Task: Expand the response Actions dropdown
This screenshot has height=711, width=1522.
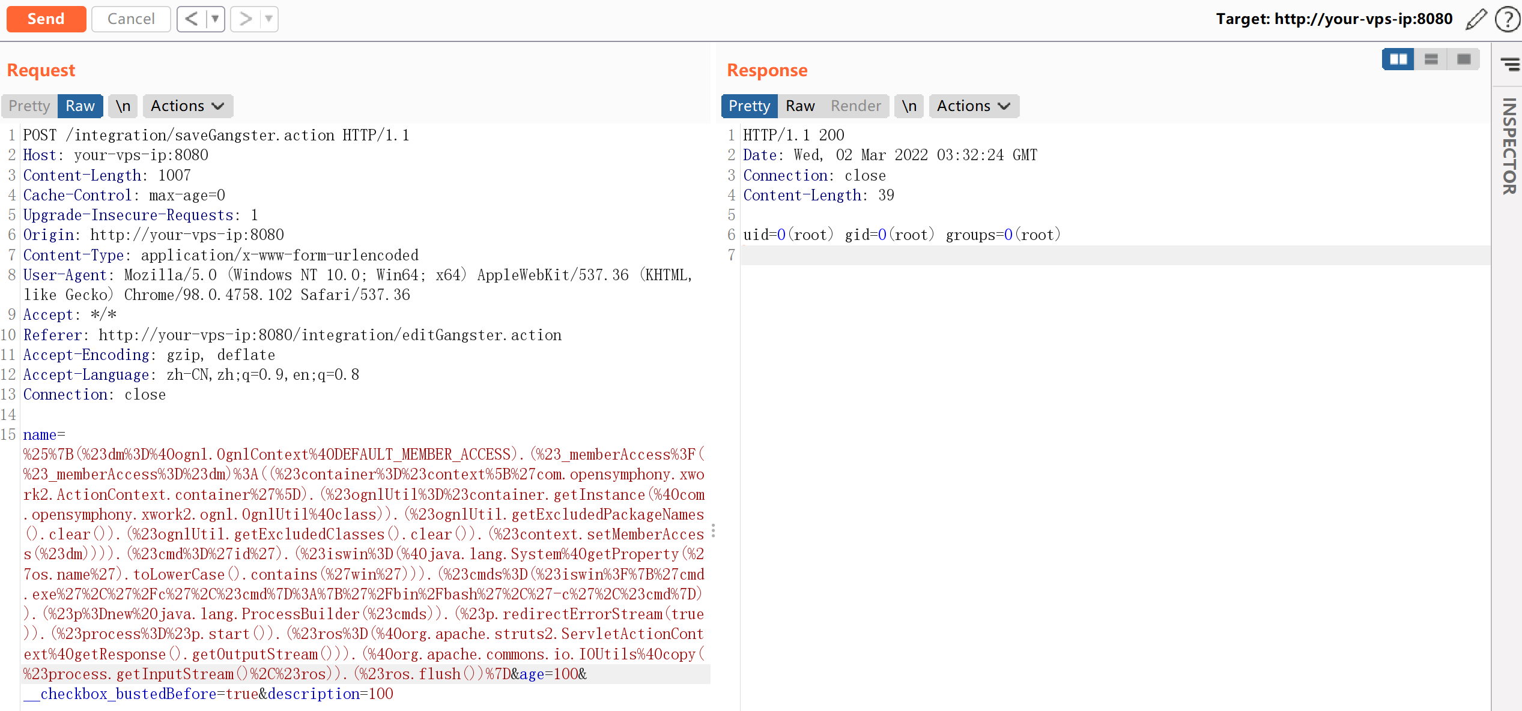Action: pos(973,106)
